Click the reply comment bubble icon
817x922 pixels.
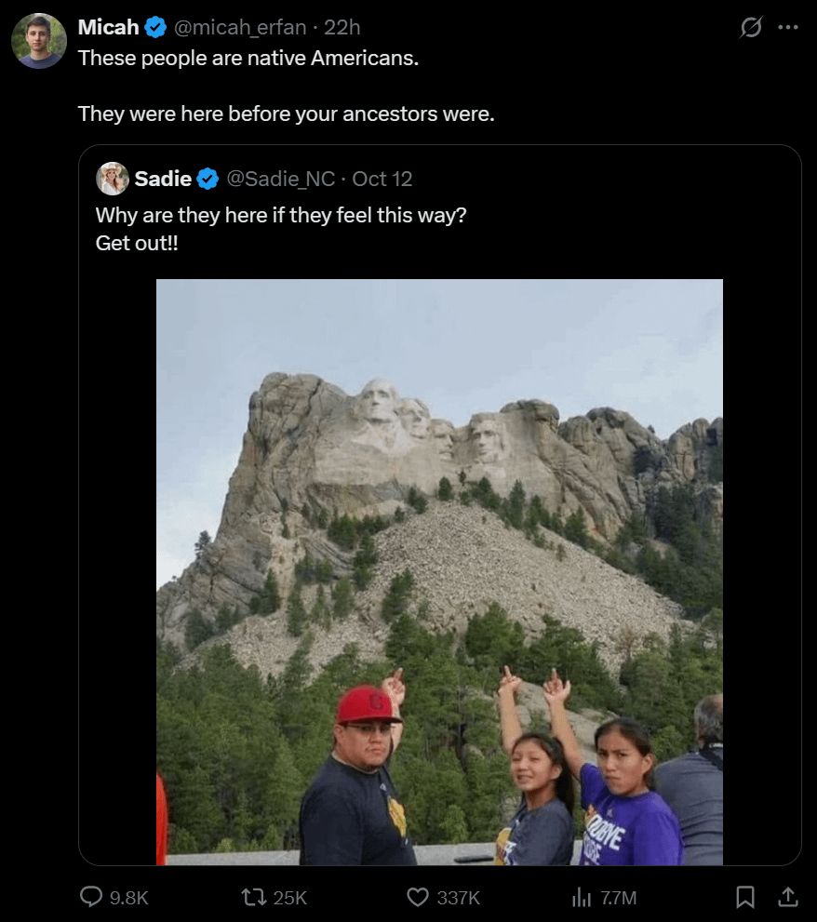click(91, 897)
